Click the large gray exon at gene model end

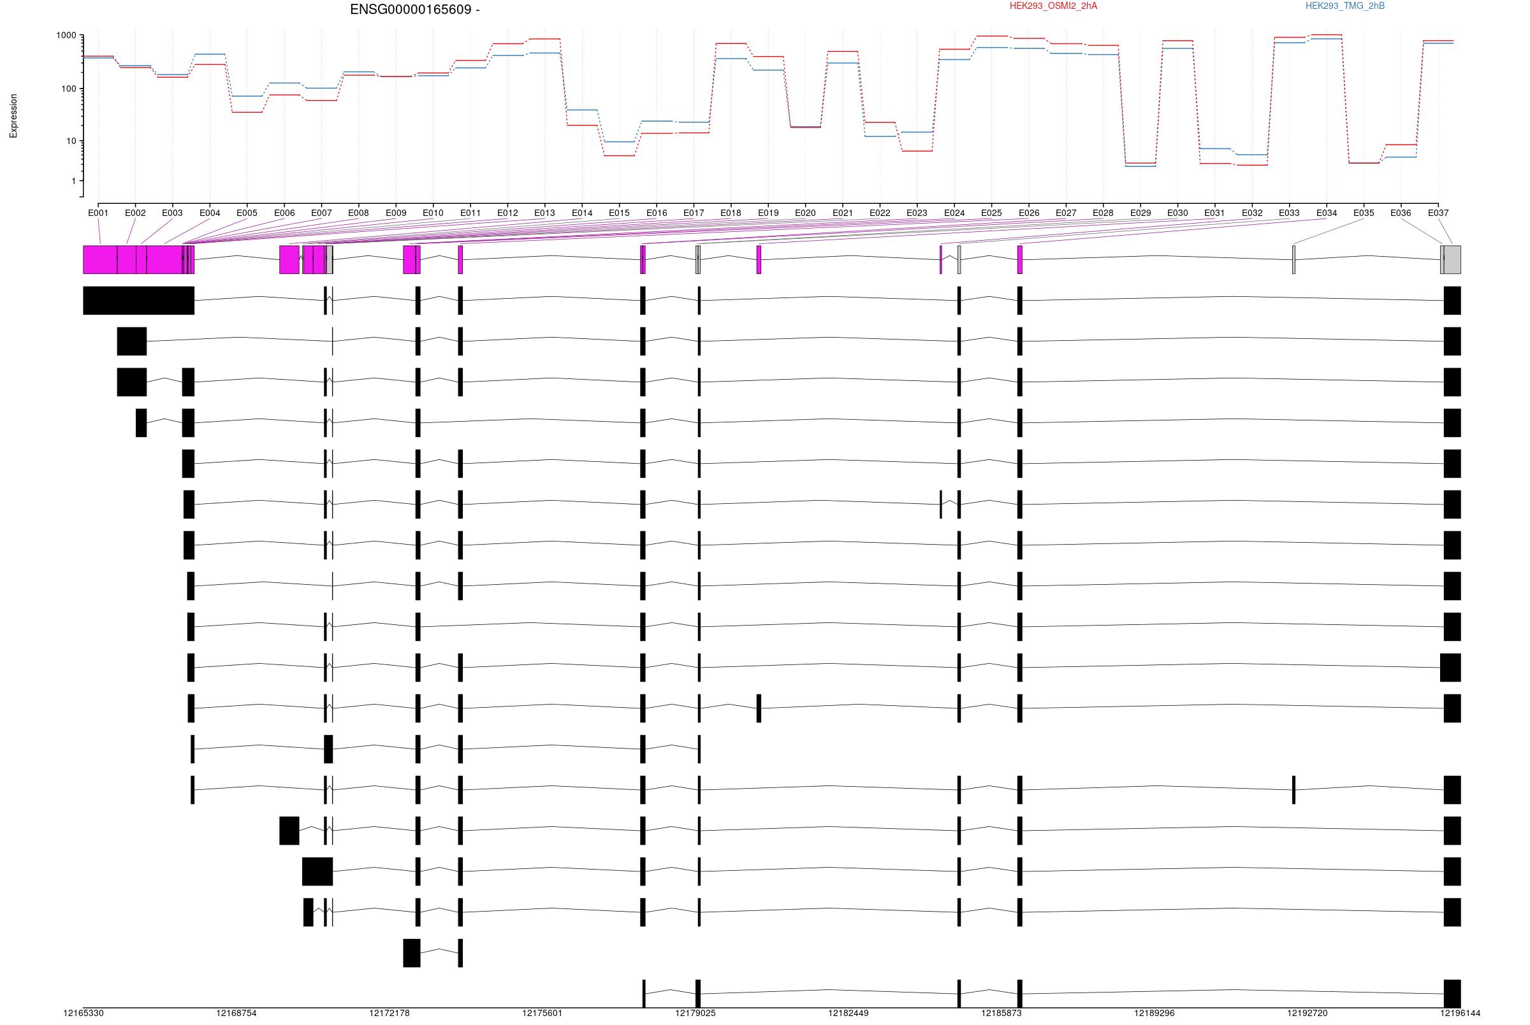click(1452, 259)
